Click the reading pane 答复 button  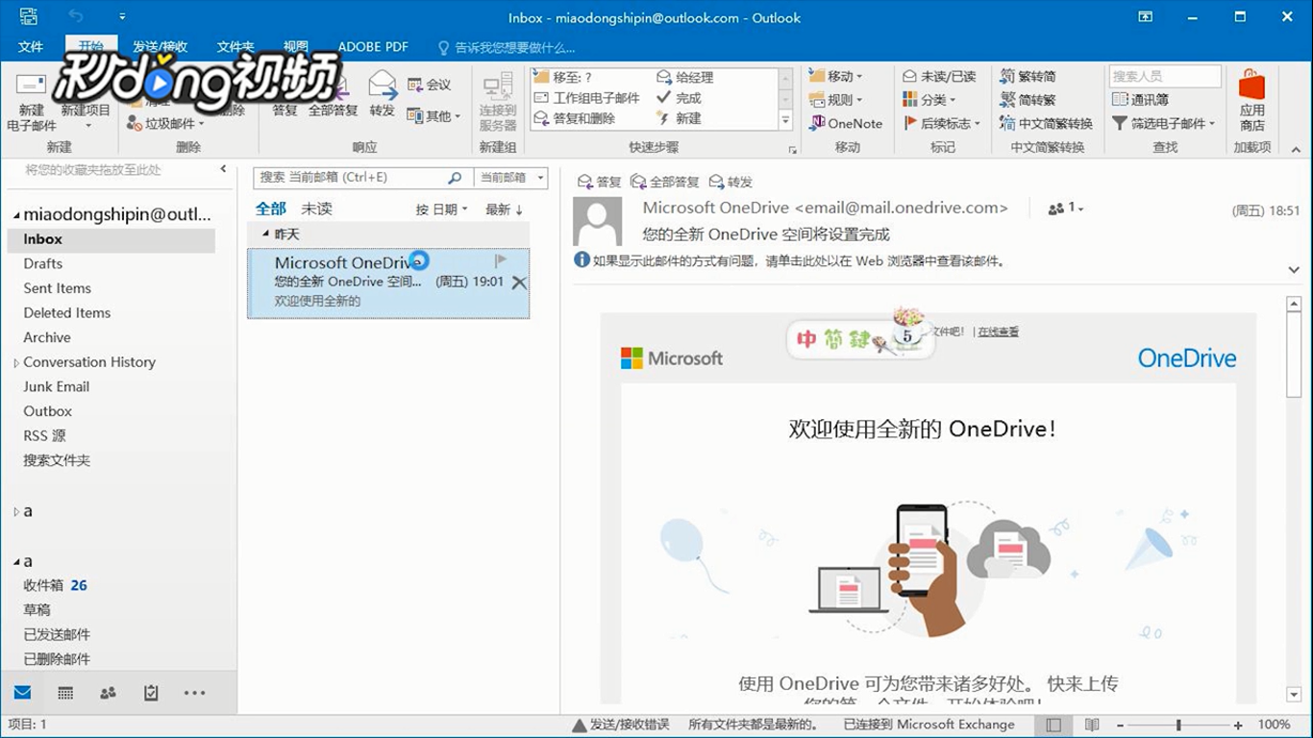(600, 182)
